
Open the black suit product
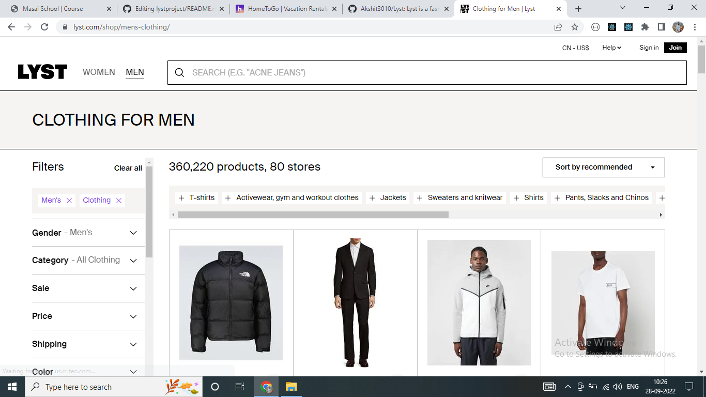[355, 303]
